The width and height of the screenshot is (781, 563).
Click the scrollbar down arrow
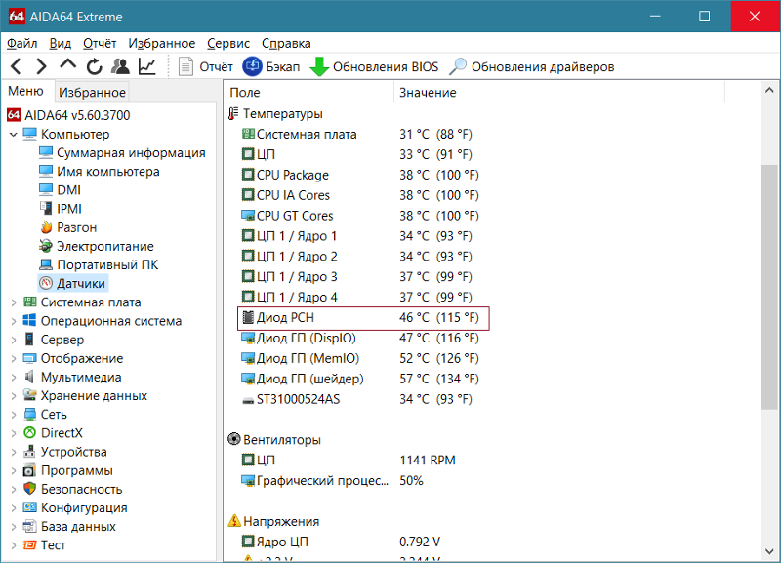point(769,551)
